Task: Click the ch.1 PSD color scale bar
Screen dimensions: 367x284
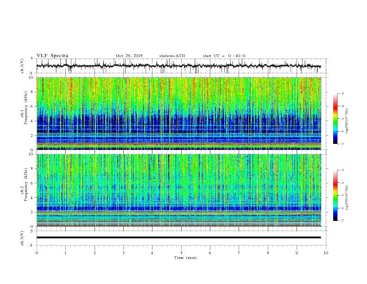Action: pos(335,118)
